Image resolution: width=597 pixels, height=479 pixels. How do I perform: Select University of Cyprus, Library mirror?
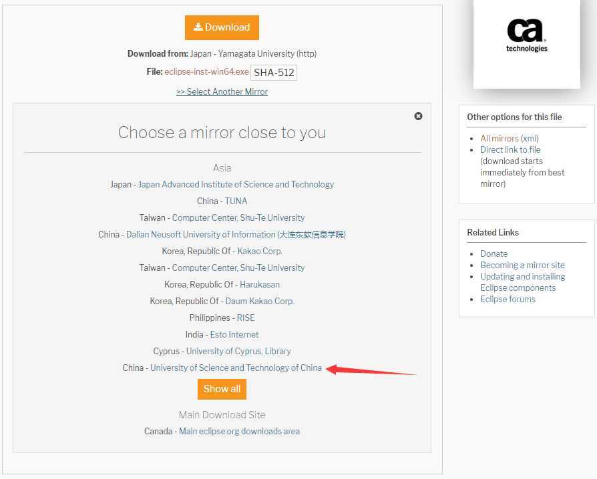pyautogui.click(x=238, y=351)
